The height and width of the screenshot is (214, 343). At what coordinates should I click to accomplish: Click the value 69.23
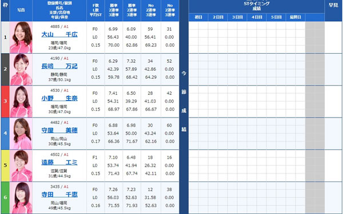[150, 45]
